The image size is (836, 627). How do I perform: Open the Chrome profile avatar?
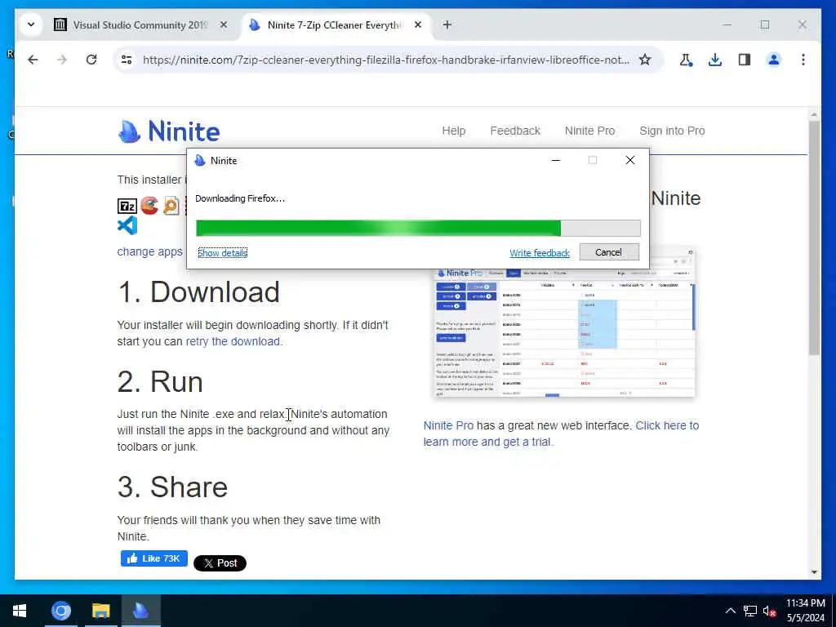(x=774, y=60)
